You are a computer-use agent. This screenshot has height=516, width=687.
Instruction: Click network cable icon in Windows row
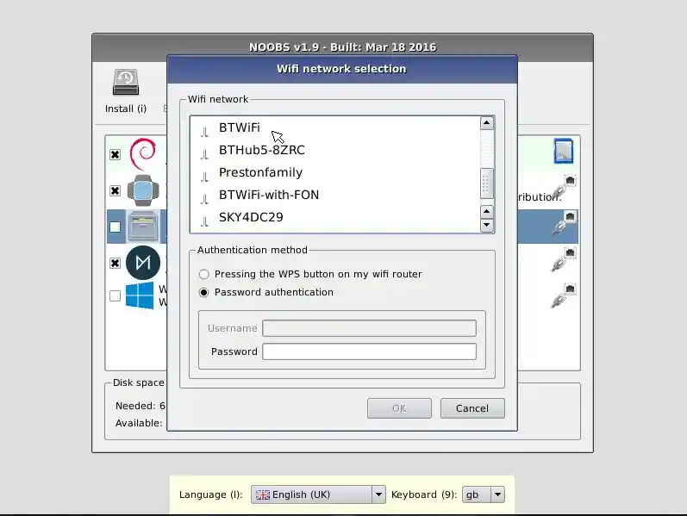563,296
